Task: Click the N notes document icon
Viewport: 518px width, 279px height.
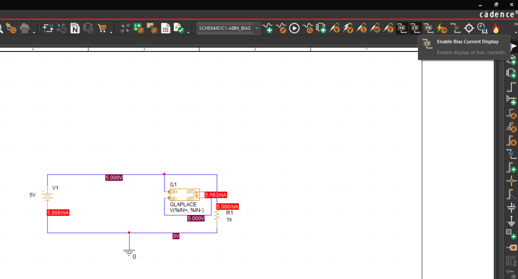Action: click(75, 28)
